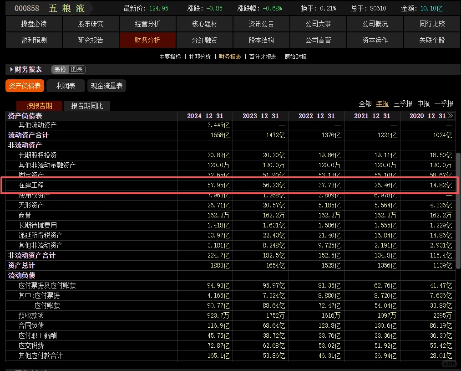Switch view to 图表 mode
461x371 pixels.
point(77,69)
